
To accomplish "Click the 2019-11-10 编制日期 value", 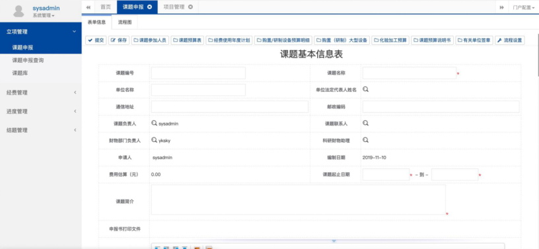I will pos(375,157).
